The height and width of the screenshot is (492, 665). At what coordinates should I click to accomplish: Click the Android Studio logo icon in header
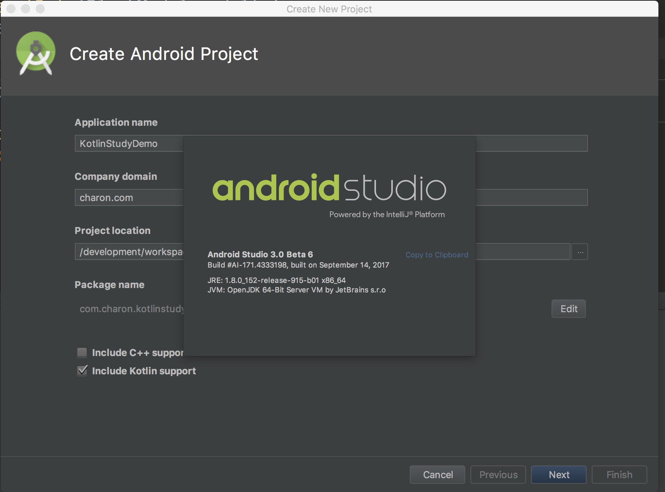click(36, 53)
